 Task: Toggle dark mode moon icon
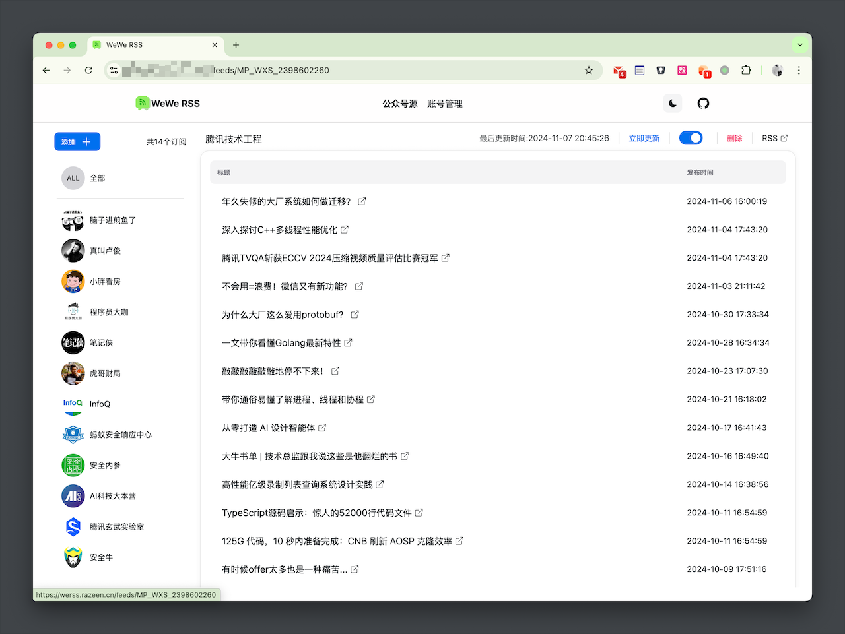(672, 103)
